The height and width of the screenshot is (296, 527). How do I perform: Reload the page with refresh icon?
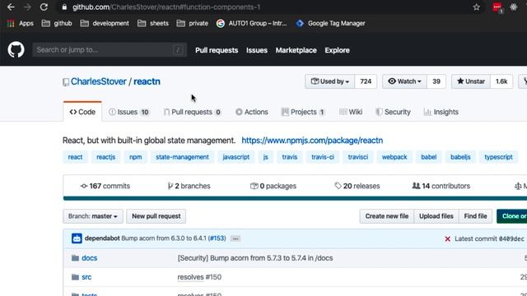click(x=44, y=7)
